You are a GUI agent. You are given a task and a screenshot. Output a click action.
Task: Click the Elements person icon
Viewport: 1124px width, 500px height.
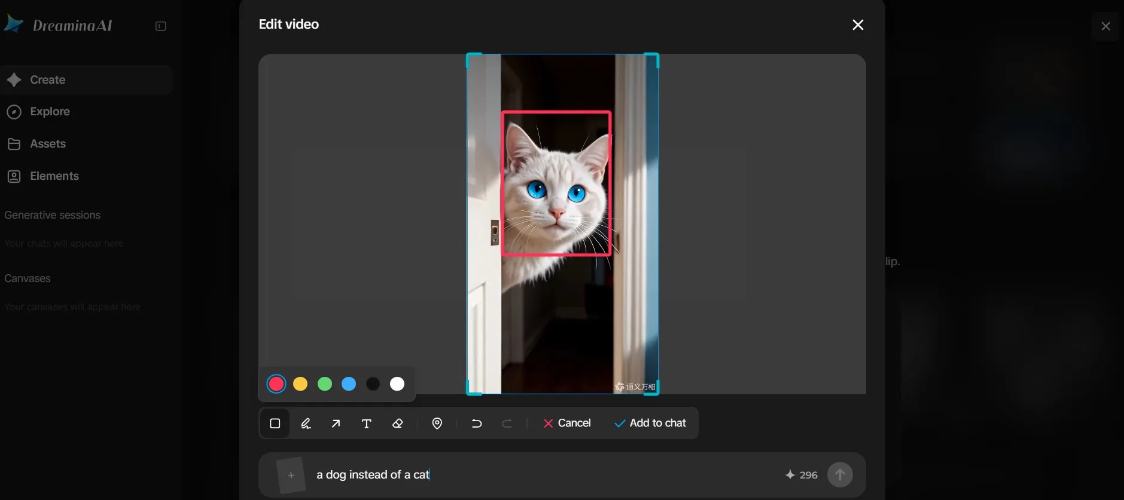14,176
